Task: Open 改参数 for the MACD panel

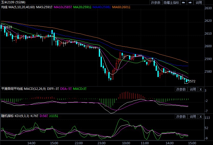Action: (181, 89)
